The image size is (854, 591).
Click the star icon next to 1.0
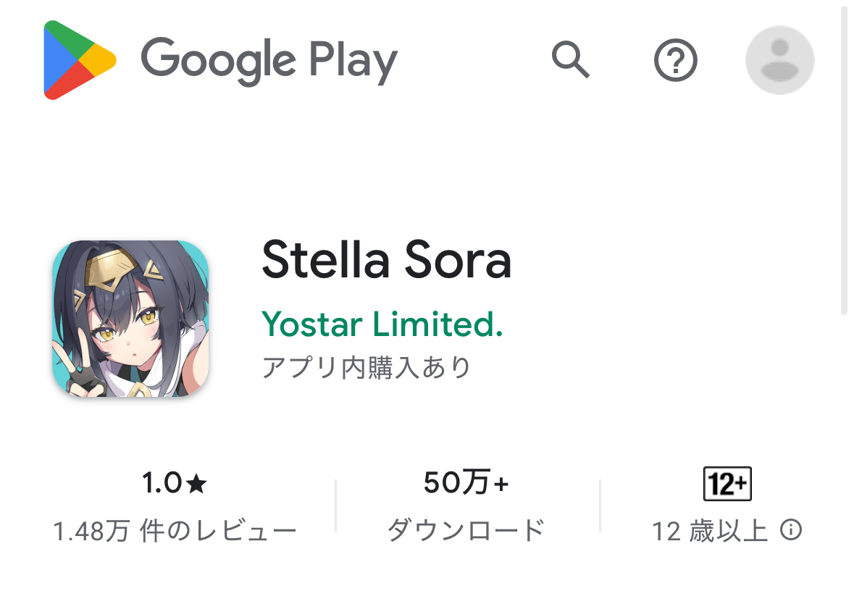196,485
